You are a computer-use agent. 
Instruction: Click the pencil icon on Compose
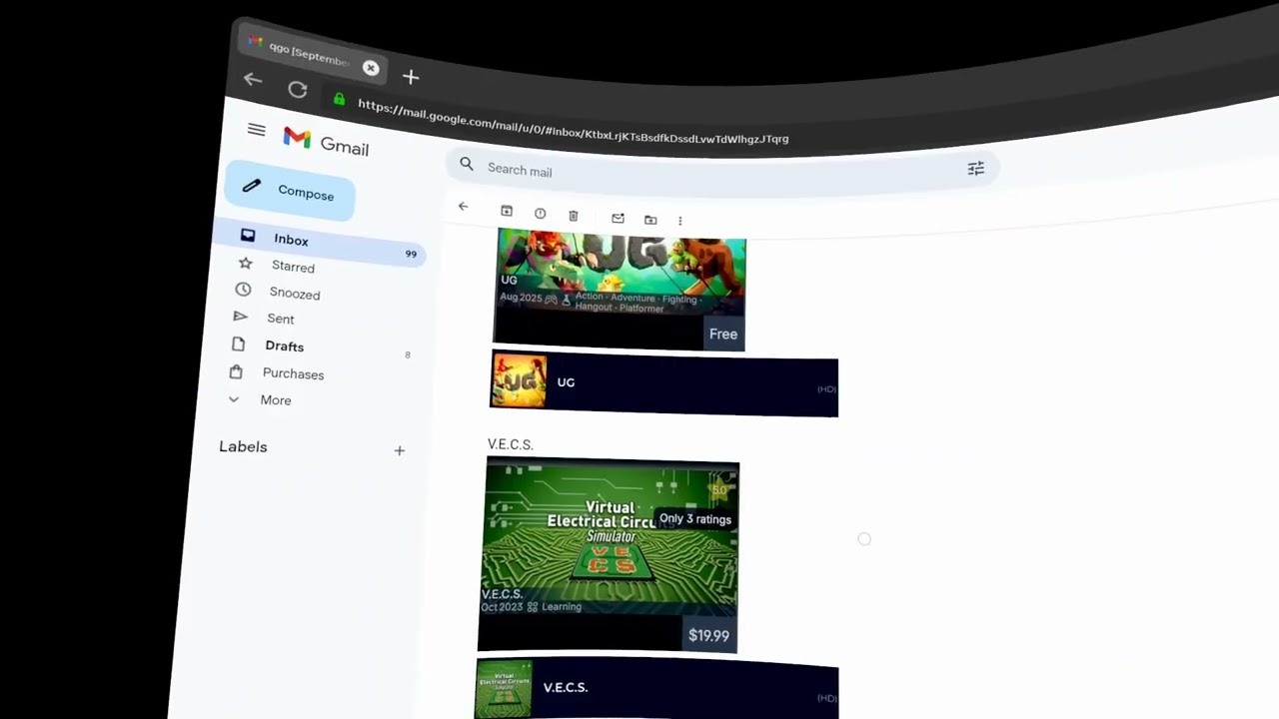click(252, 186)
